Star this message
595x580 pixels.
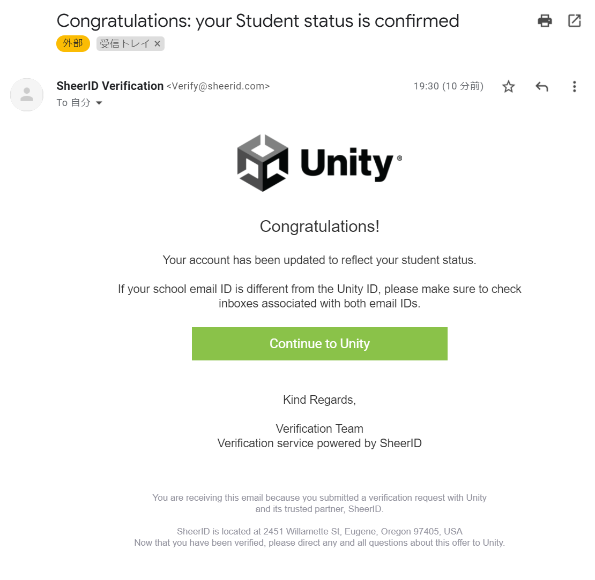508,86
